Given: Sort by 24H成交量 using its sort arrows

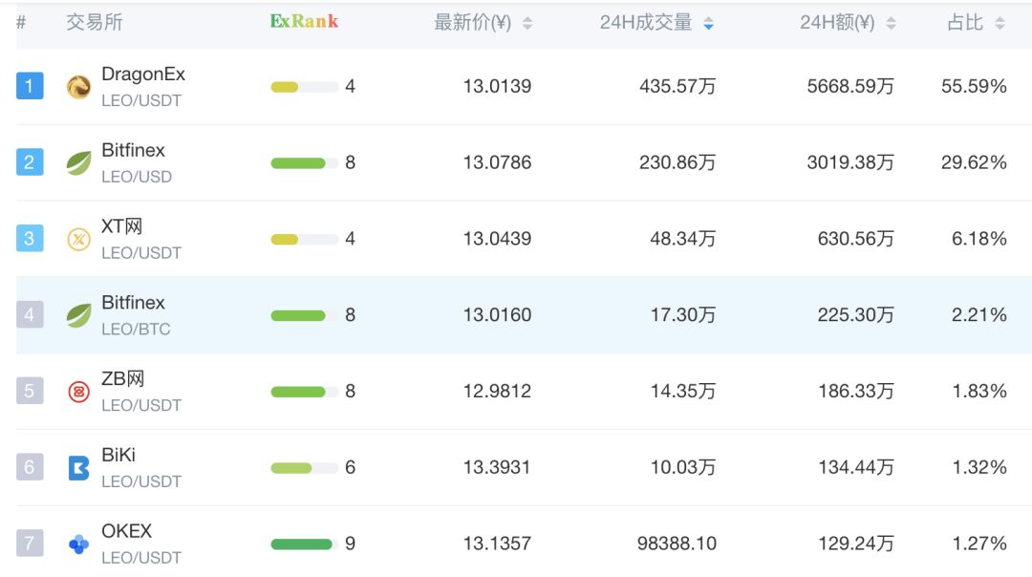Looking at the screenshot, I should click(x=708, y=24).
